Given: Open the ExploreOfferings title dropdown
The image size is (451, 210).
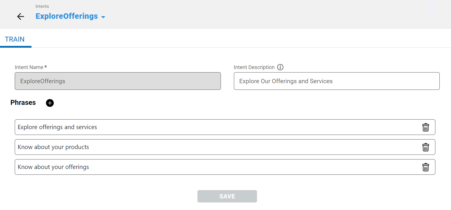Looking at the screenshot, I should point(66,16).
